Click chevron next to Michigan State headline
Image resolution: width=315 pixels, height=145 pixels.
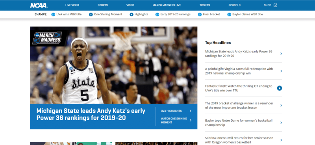[x=281, y=54]
